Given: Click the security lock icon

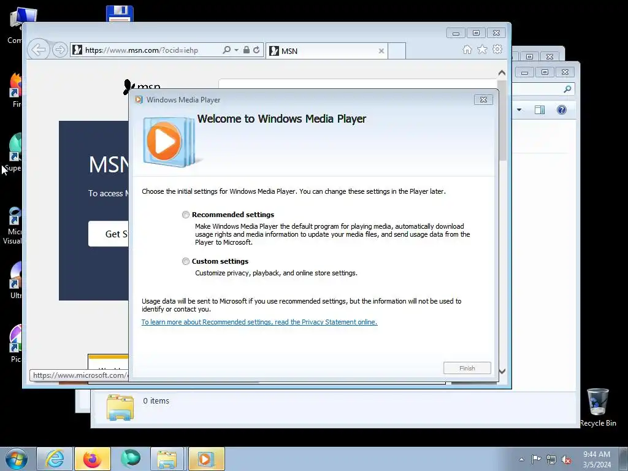Looking at the screenshot, I should point(247,50).
